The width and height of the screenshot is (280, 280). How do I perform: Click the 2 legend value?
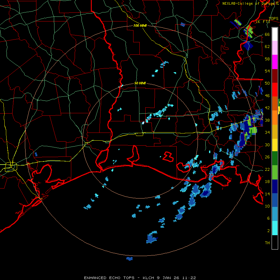pyautogui.click(x=268, y=231)
